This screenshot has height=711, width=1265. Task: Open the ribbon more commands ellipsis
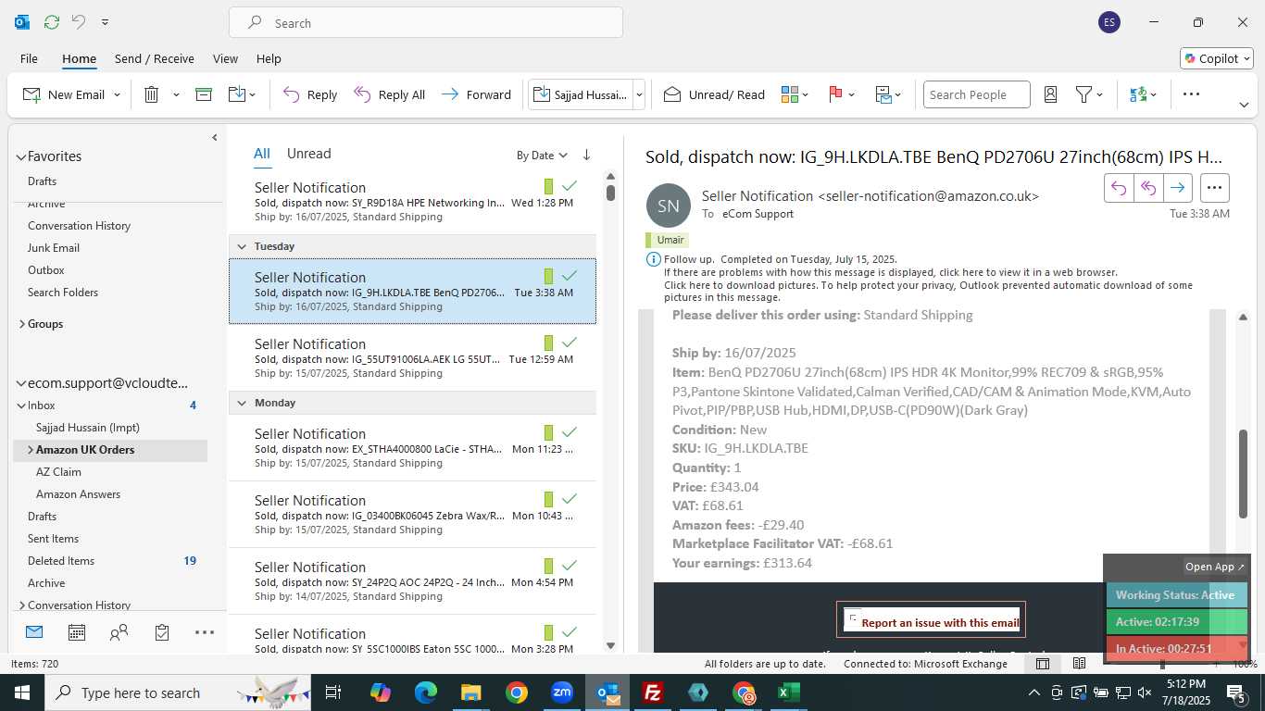1192,94
